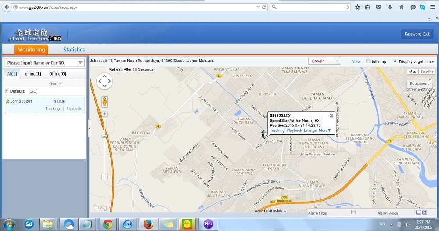
Task: Uncheck Display target name checkbox
Action: (395, 61)
